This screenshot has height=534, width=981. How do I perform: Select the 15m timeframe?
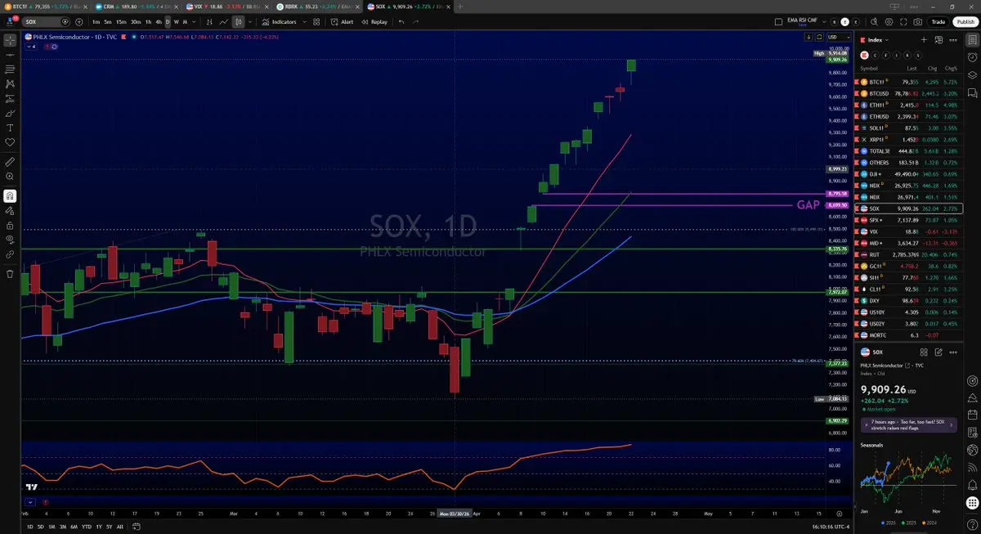tap(121, 21)
